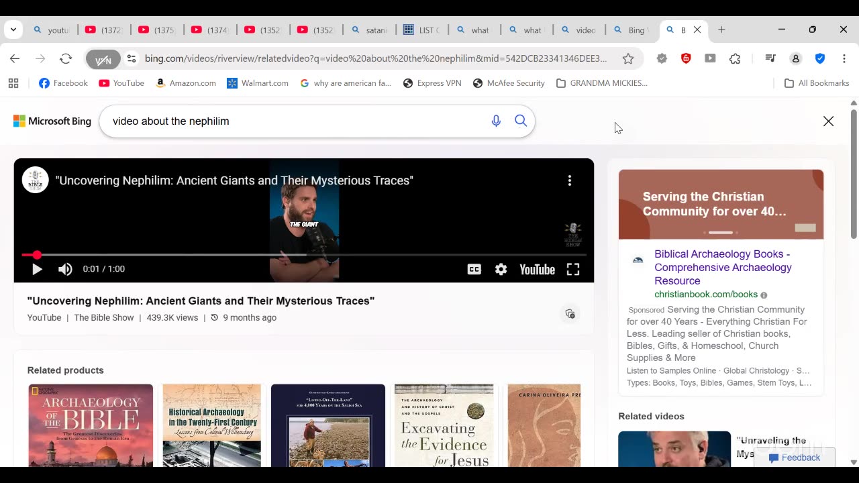Click the ad info icon beside christianbook.com
The height and width of the screenshot is (483, 859).
[x=764, y=295]
